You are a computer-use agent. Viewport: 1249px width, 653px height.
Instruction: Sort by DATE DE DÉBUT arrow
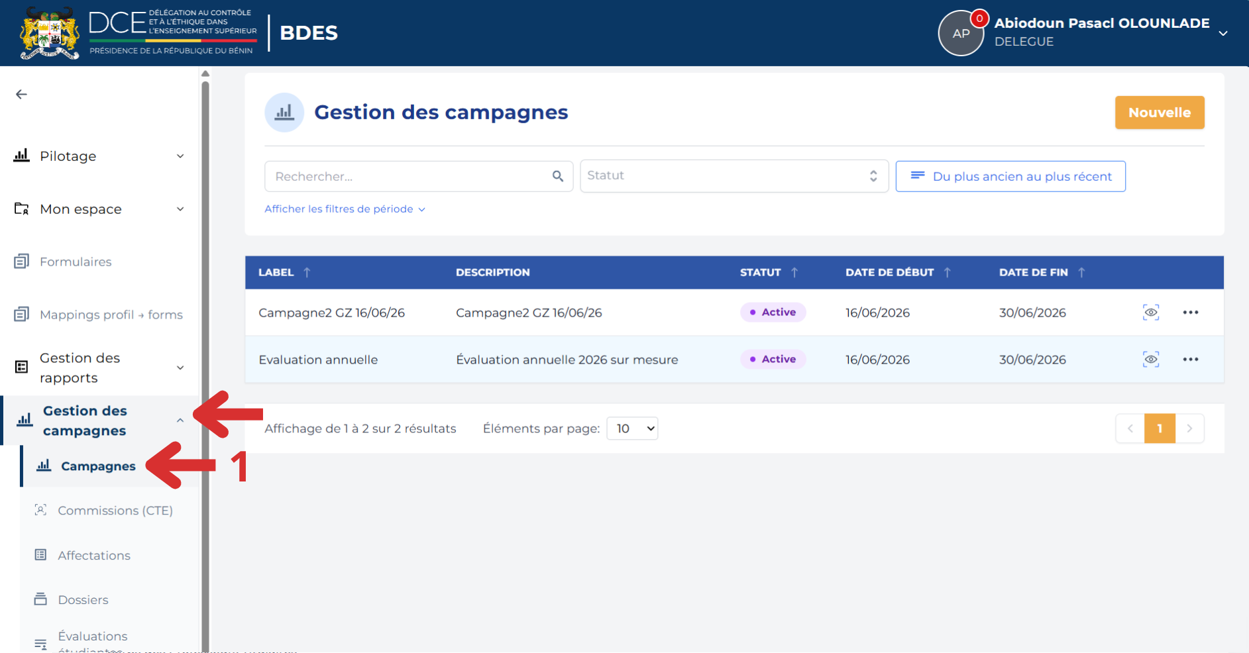click(948, 272)
